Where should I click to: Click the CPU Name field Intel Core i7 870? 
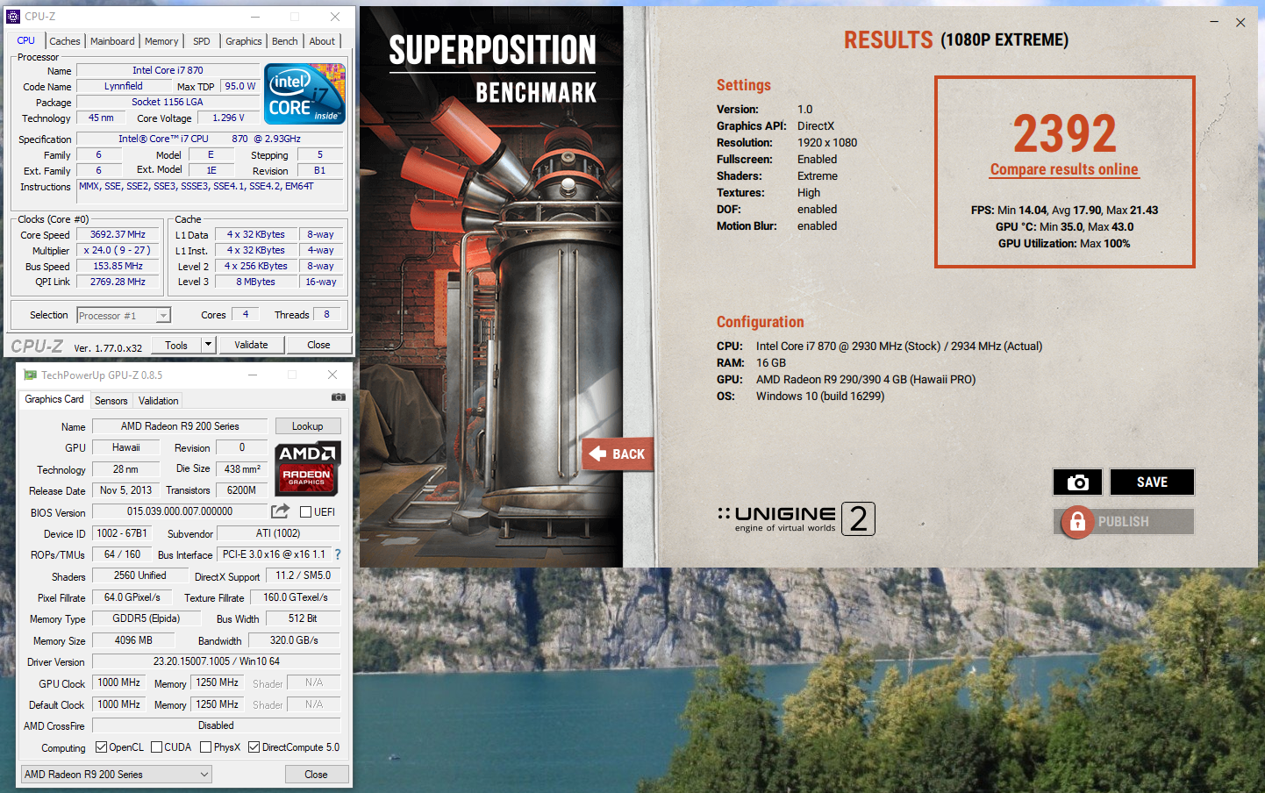pos(168,70)
